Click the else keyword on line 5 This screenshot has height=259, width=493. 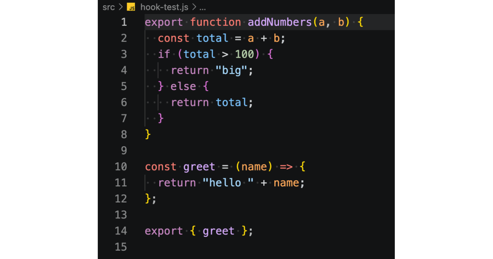(x=183, y=87)
